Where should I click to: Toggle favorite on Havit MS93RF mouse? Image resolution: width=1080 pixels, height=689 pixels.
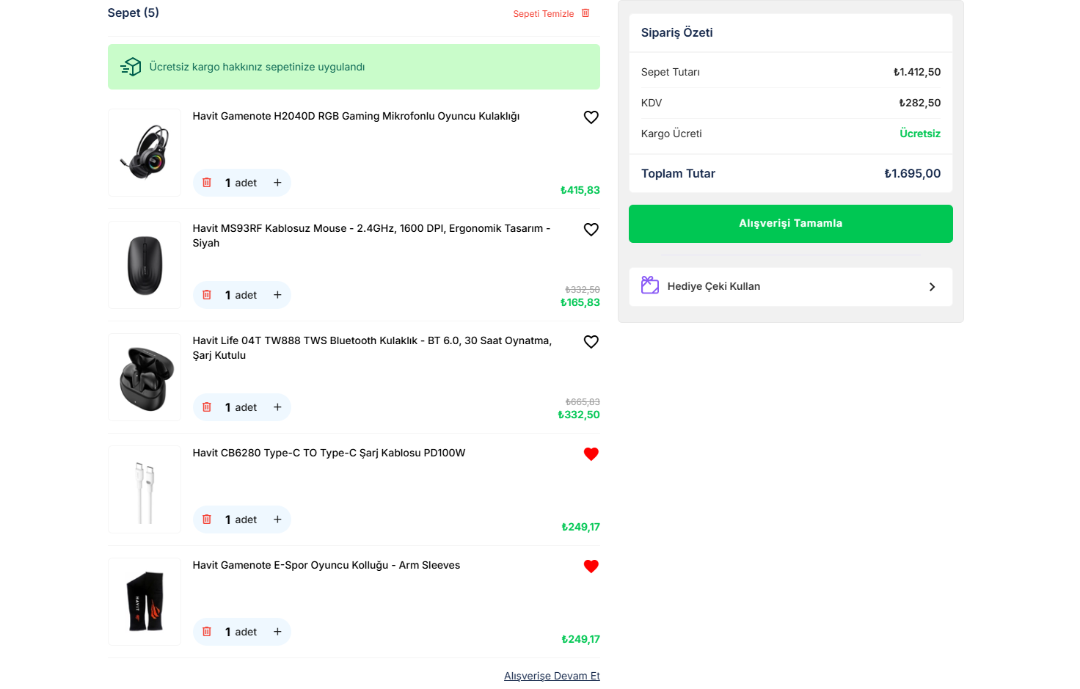click(591, 230)
